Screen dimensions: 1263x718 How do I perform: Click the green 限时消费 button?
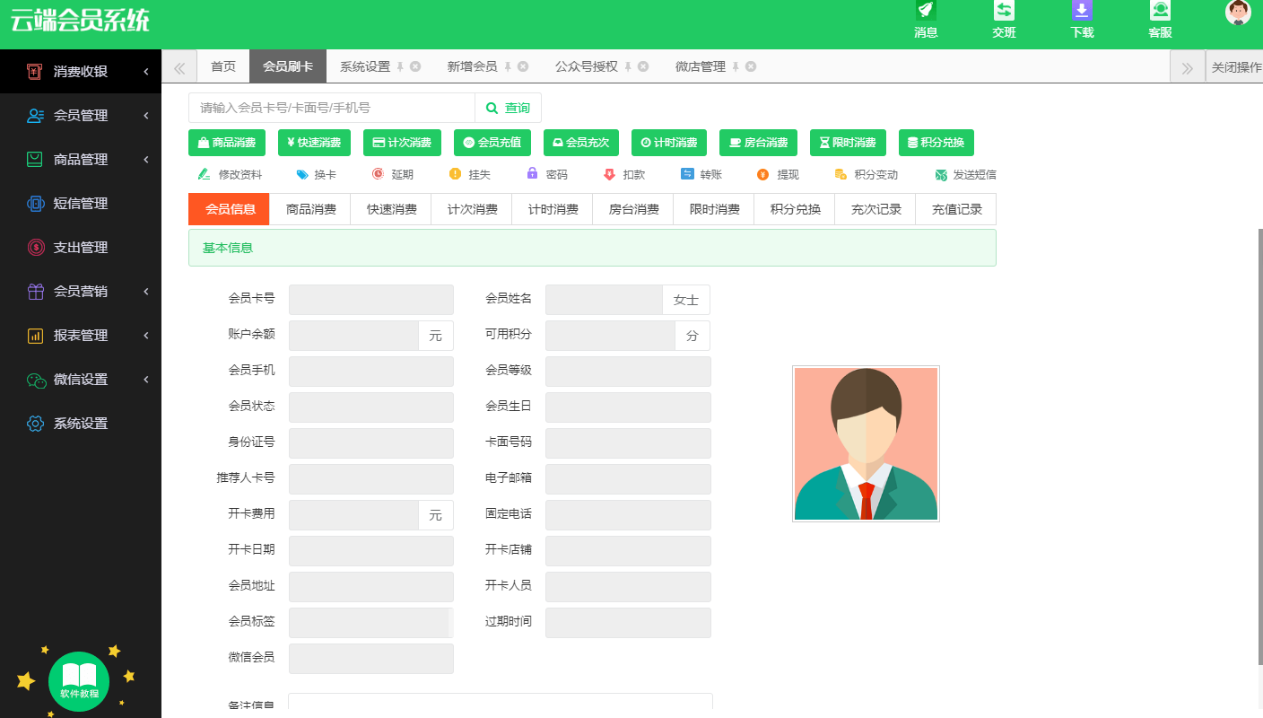pos(848,143)
